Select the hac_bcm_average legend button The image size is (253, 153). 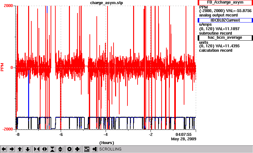[225, 37]
